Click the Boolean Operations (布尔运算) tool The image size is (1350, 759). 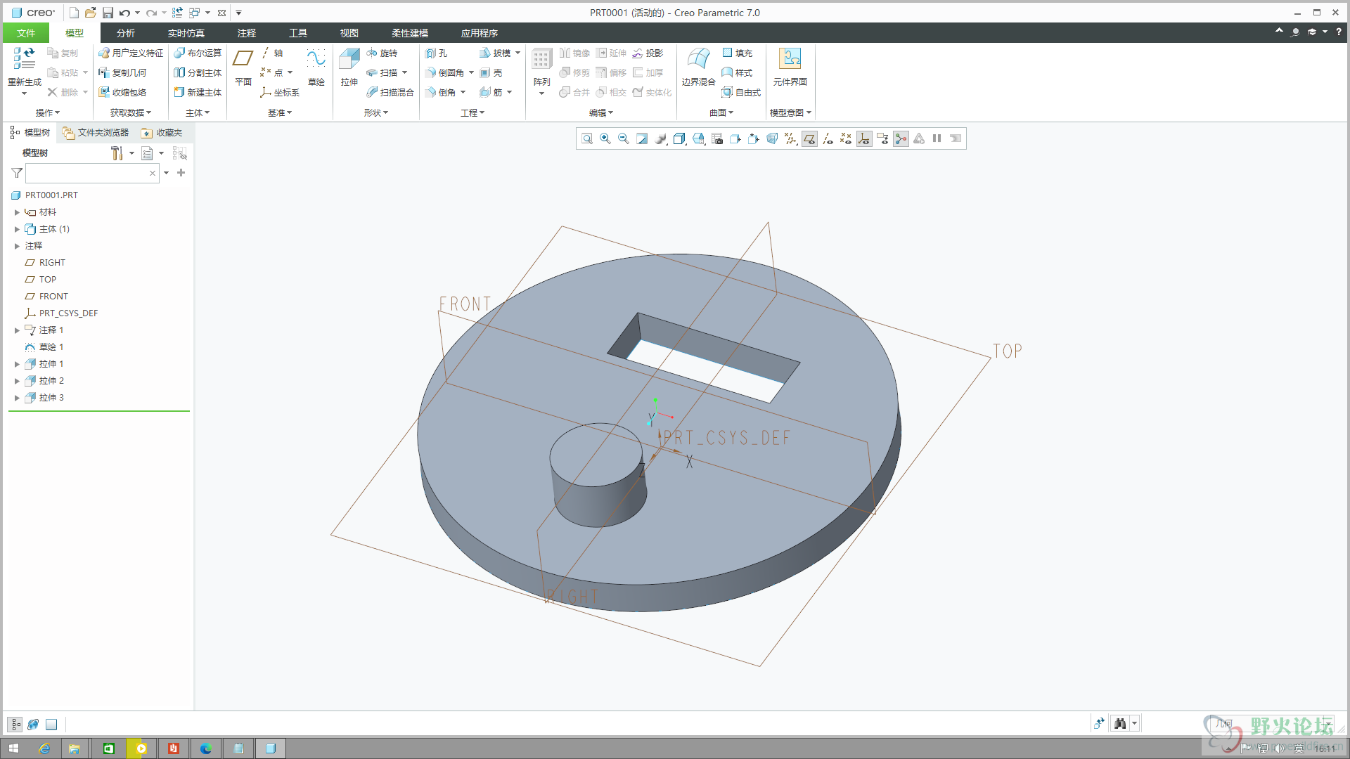coord(198,53)
